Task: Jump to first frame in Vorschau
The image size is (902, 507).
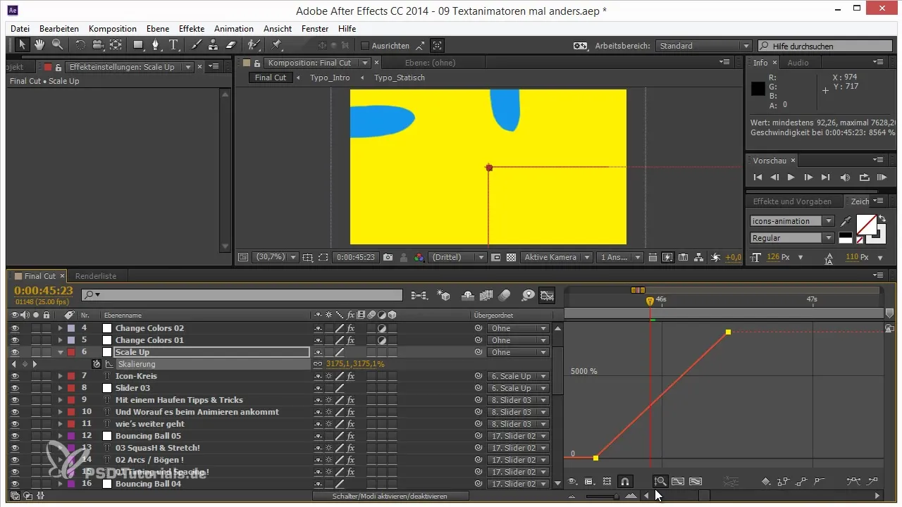Action: coord(758,177)
